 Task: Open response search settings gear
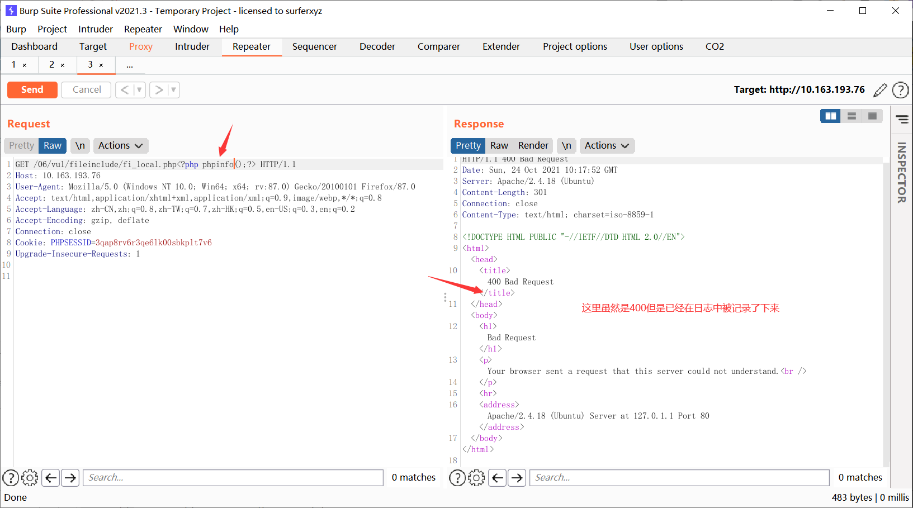click(476, 478)
